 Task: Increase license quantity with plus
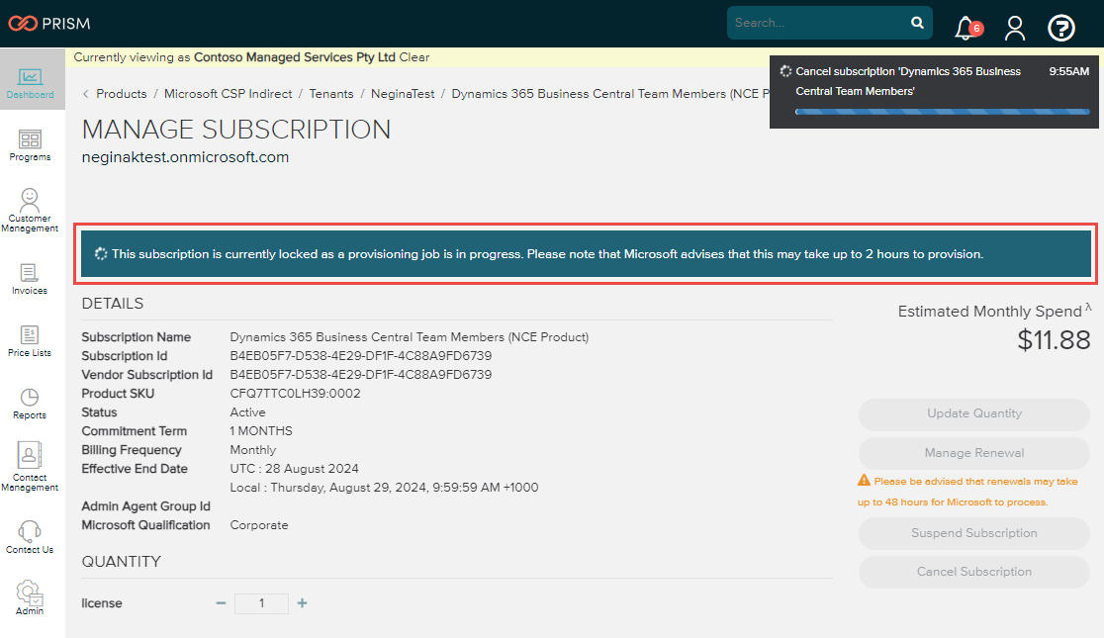[x=302, y=602]
